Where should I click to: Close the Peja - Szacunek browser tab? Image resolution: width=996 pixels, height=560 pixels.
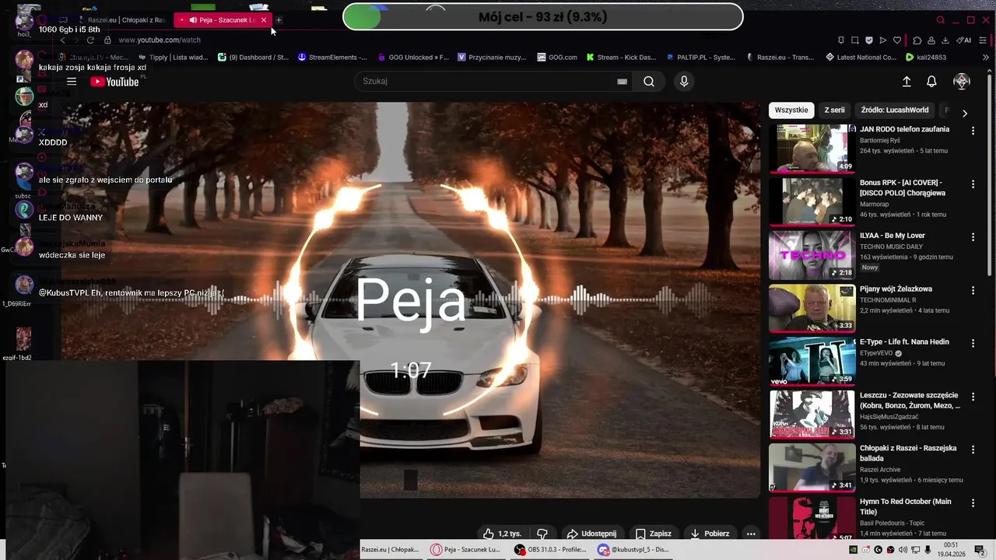[264, 20]
